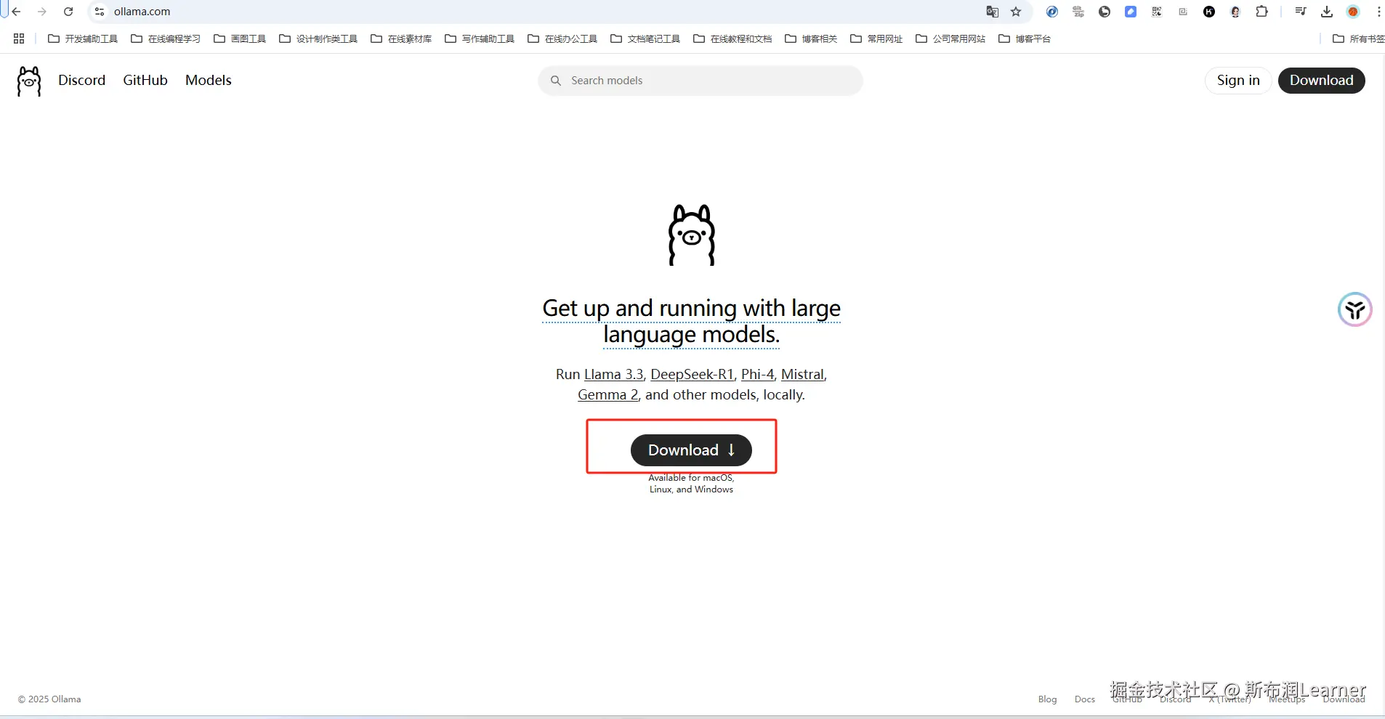Bookmark this page with the star icon

click(1016, 12)
